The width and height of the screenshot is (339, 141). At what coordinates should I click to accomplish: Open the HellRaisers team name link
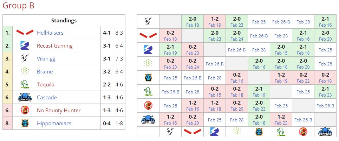click(50, 33)
